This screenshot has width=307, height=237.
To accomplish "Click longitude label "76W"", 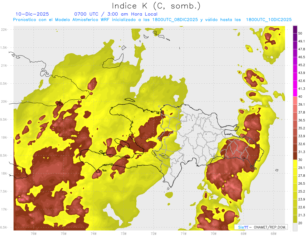I will coord(34,234).
